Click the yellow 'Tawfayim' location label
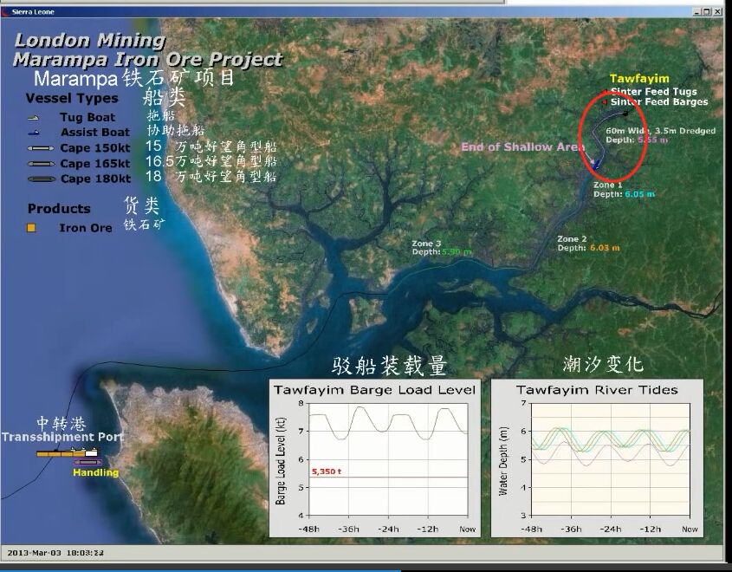The height and width of the screenshot is (572, 732). click(639, 79)
